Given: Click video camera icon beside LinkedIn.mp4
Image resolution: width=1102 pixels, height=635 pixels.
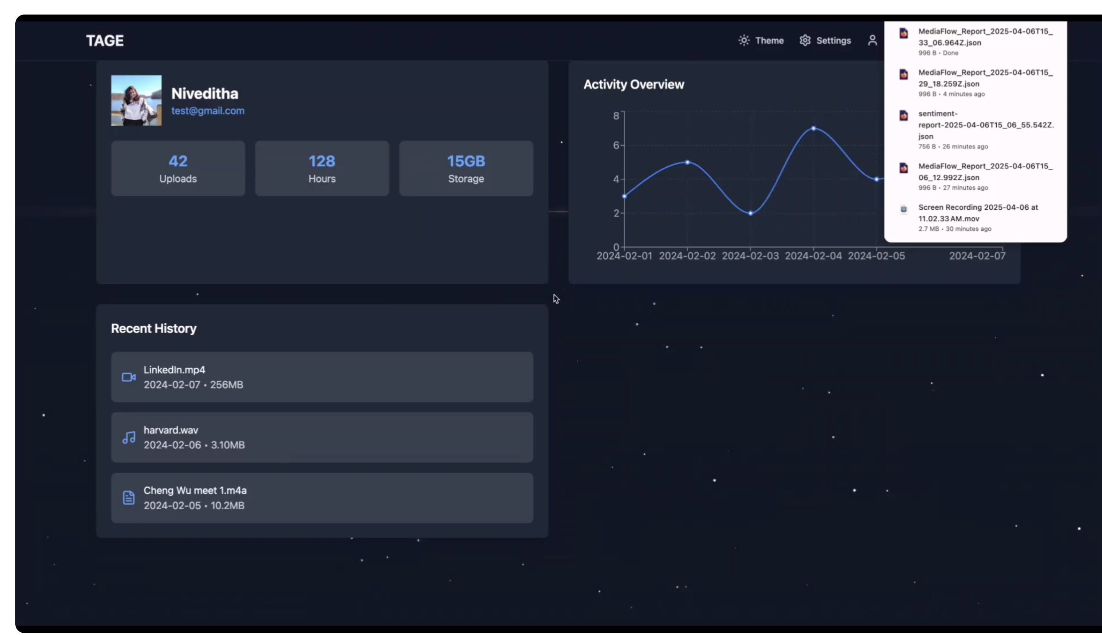Looking at the screenshot, I should point(128,377).
